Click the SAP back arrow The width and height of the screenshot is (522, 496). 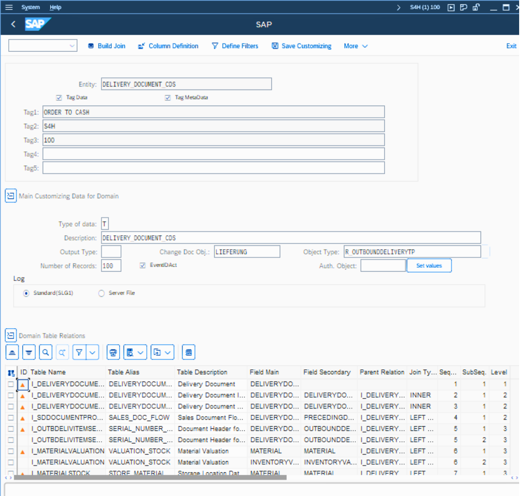tap(14, 24)
